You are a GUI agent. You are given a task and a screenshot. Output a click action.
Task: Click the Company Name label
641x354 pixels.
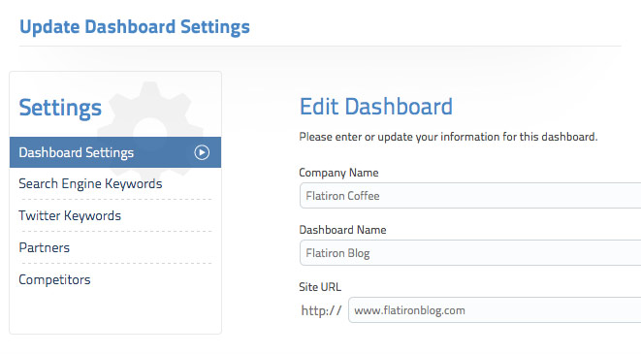[338, 173]
